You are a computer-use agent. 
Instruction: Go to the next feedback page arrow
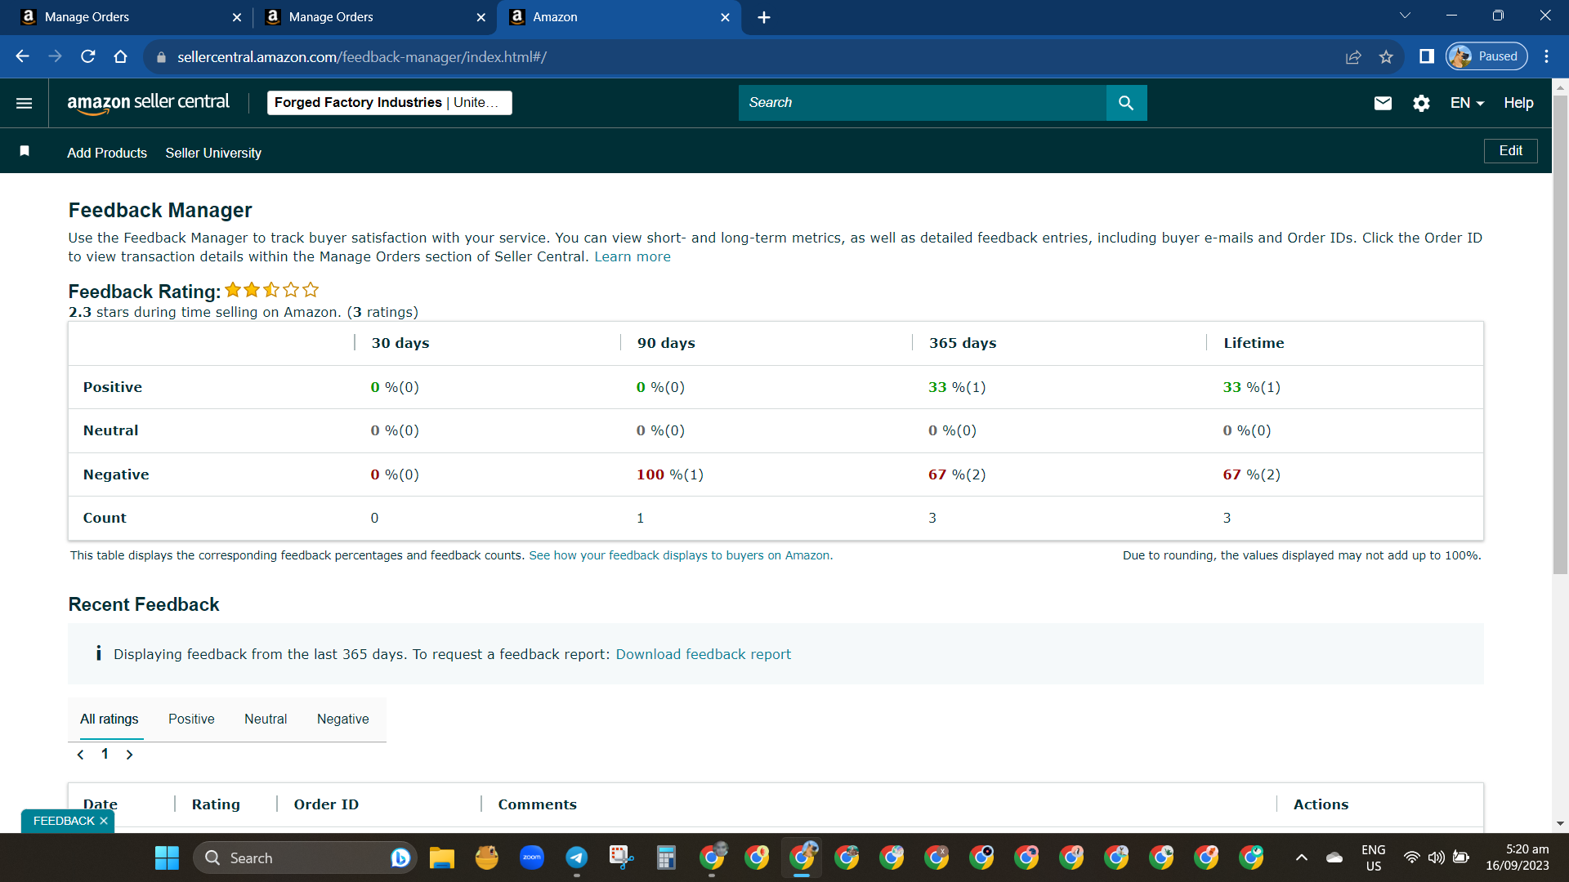click(129, 755)
